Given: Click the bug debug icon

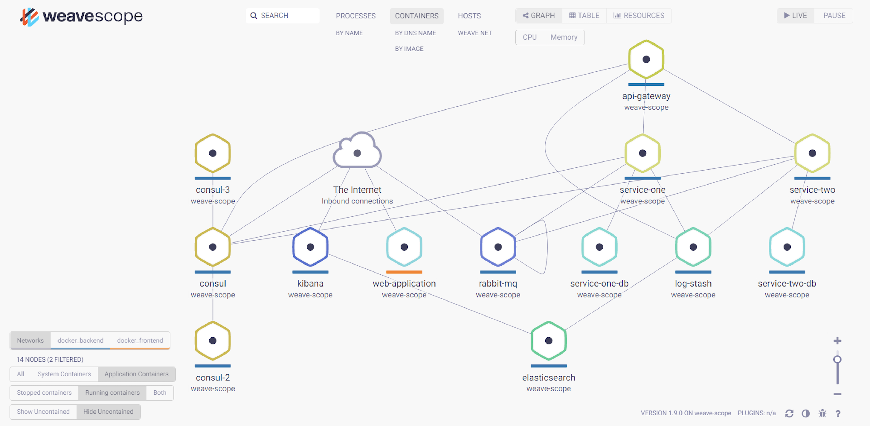Looking at the screenshot, I should pos(822,413).
